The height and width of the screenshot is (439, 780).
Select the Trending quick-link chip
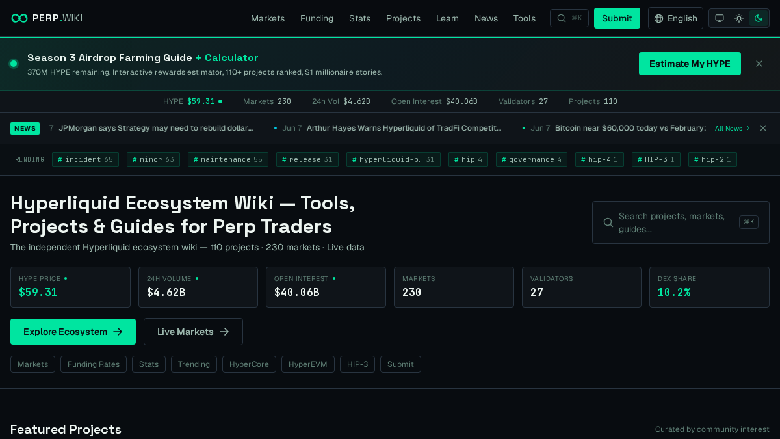(x=194, y=364)
